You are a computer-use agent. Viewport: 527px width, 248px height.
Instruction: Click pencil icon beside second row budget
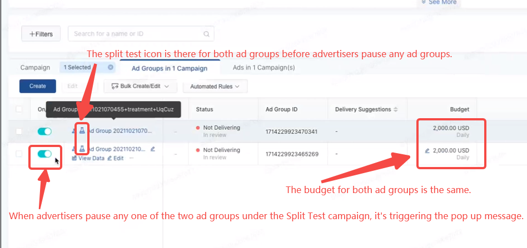click(427, 150)
